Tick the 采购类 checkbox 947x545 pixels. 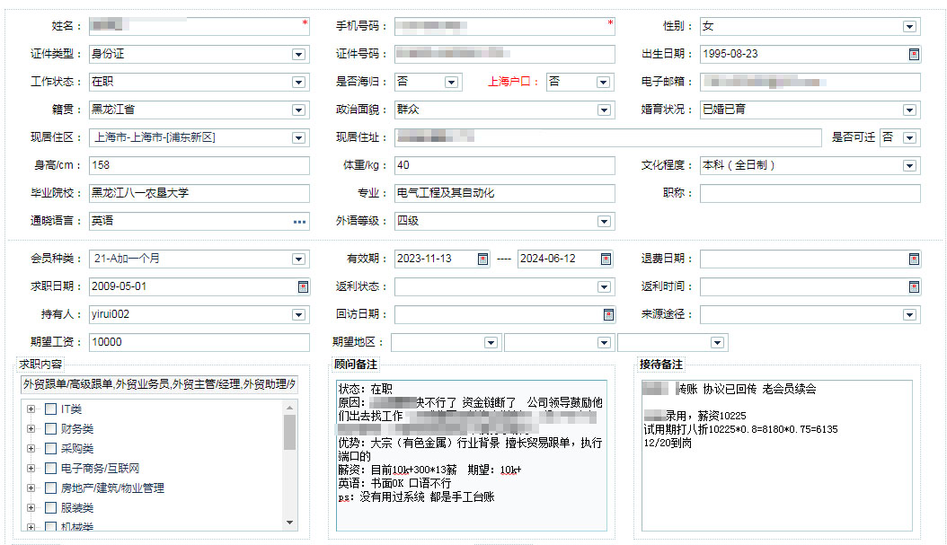(50, 448)
